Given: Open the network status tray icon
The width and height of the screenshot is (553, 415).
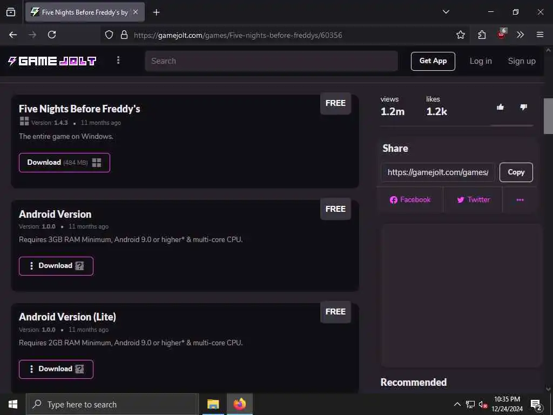Looking at the screenshot, I should click(x=470, y=404).
